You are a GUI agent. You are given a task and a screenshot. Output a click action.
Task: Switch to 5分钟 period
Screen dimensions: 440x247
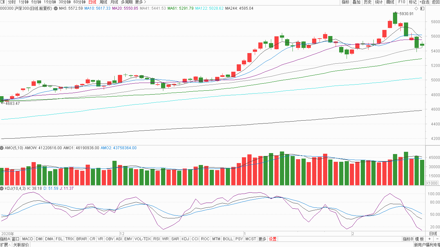(x=36, y=2)
